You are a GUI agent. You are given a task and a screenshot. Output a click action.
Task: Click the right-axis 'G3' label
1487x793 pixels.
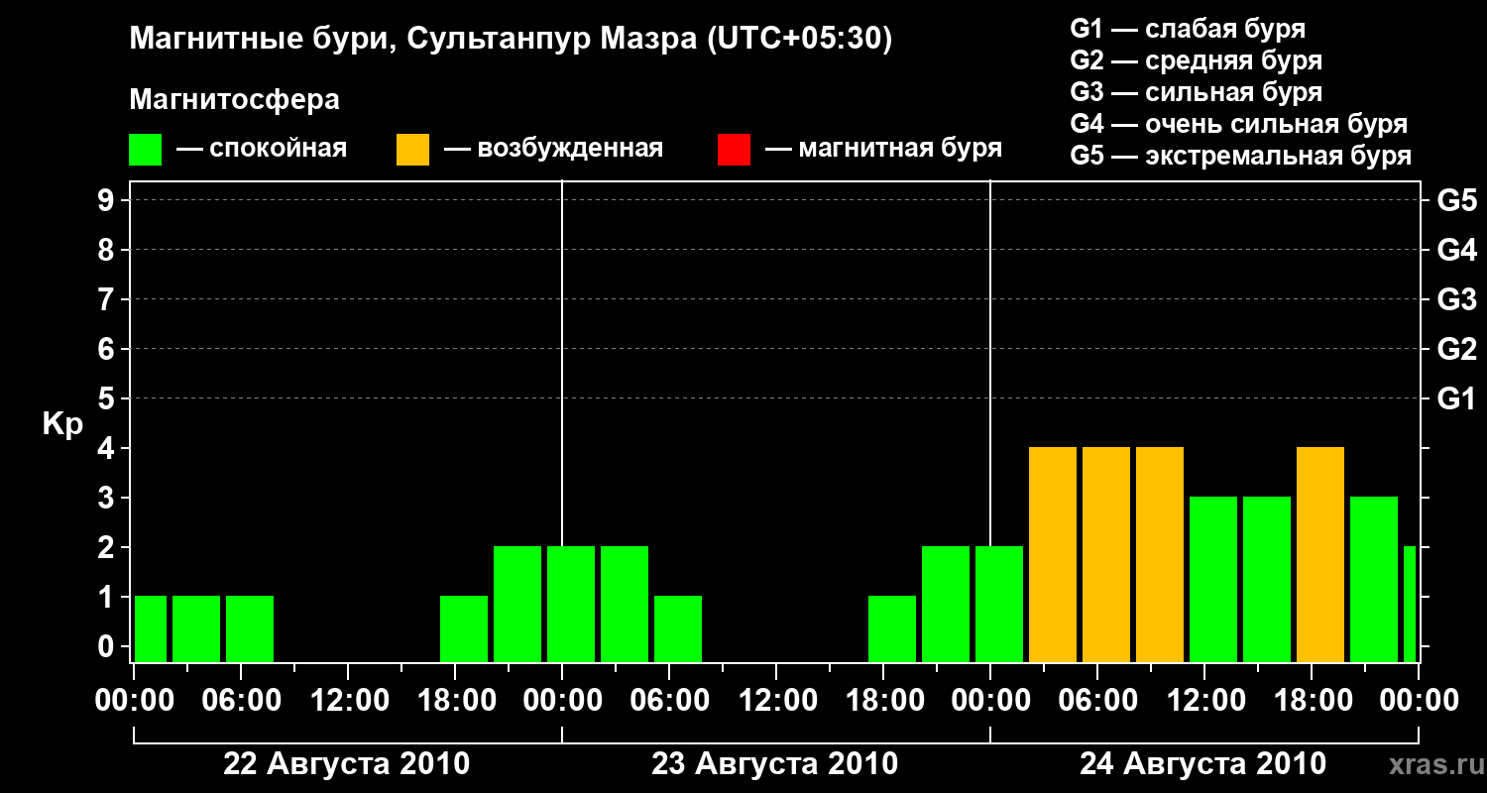pos(1456,299)
